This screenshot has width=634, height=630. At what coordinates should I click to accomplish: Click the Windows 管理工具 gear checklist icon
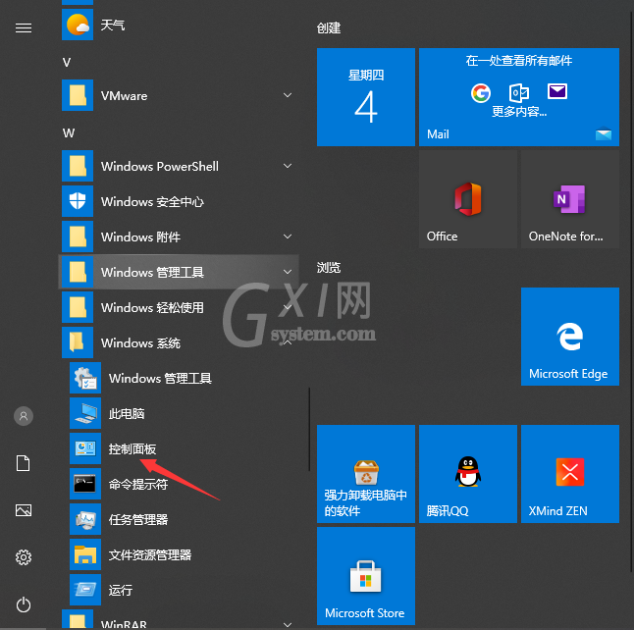(x=85, y=378)
